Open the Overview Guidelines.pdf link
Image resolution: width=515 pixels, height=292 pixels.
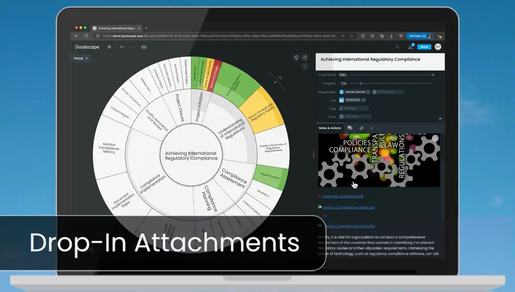(x=342, y=196)
